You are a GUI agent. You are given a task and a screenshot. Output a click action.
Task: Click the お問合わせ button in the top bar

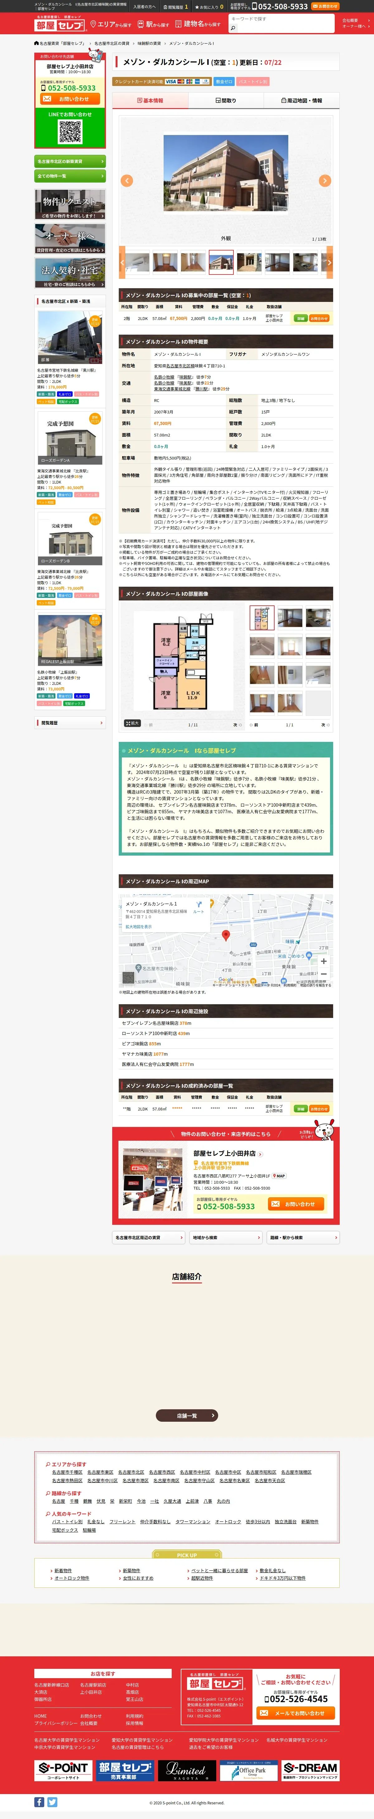click(x=325, y=6)
